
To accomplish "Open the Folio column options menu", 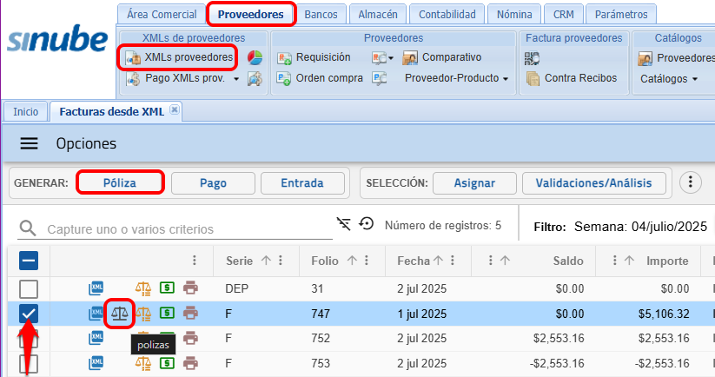I will click(x=366, y=261).
